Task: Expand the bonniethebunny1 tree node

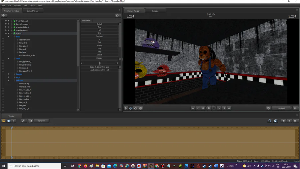Action: 11,24
